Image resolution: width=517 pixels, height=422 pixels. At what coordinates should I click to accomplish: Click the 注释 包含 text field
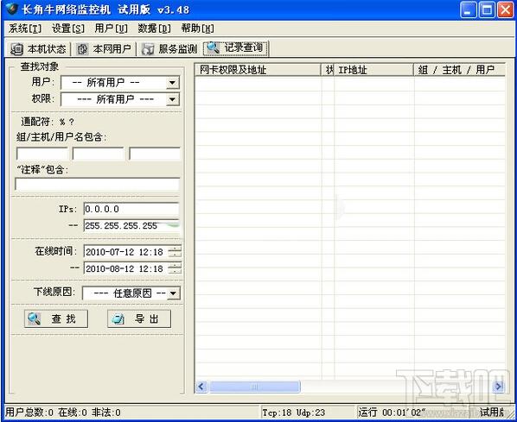(x=98, y=185)
